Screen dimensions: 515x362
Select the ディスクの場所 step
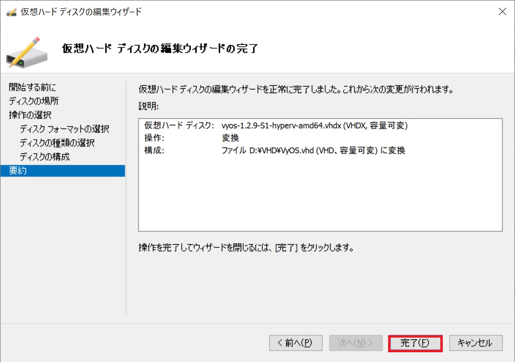(34, 101)
